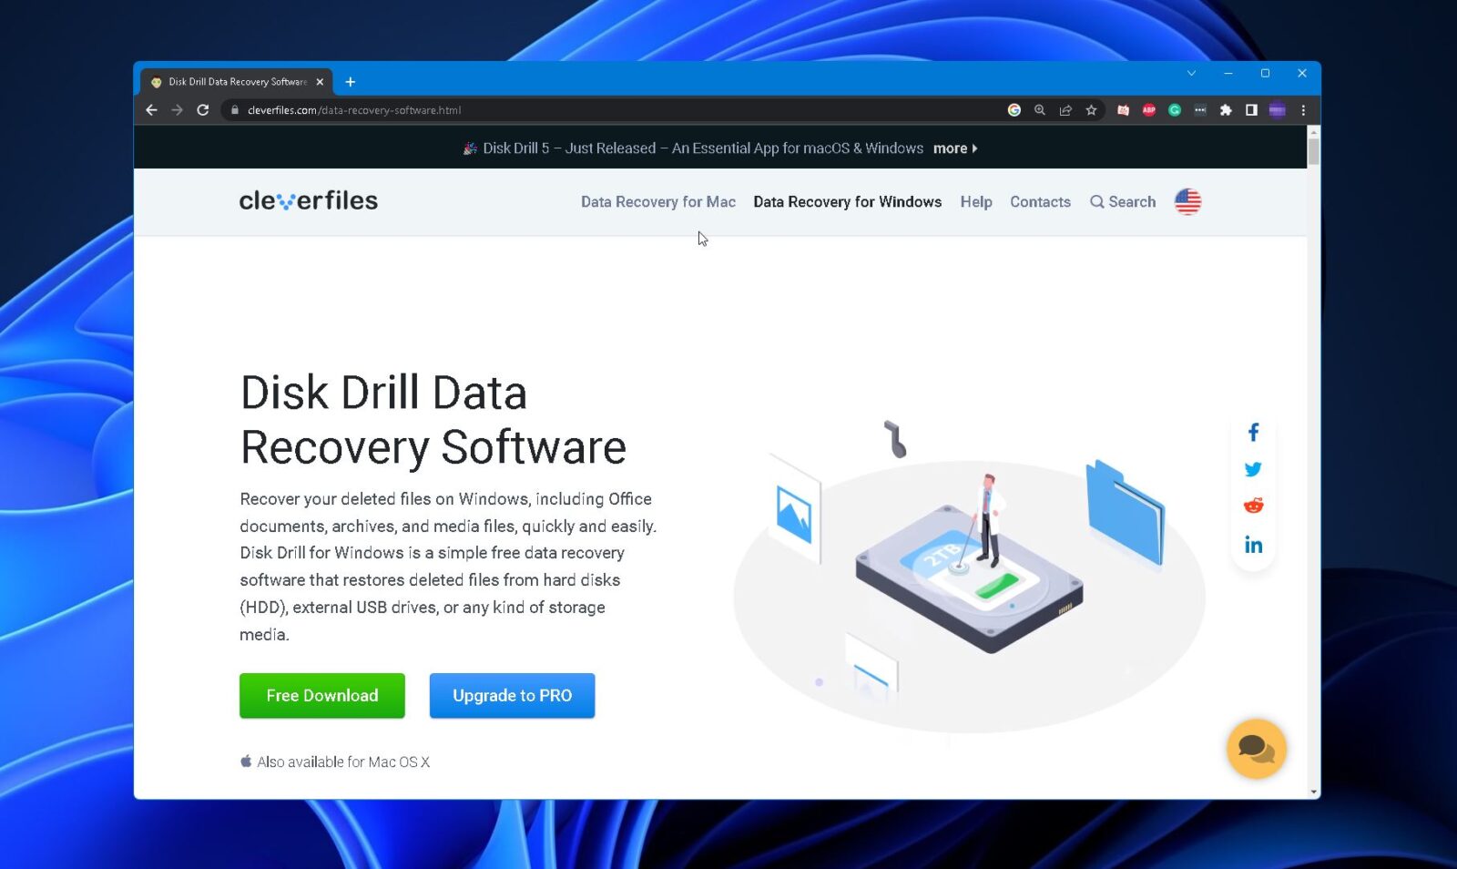Click the scrollbar down arrow
Viewport: 1457px width, 869px height.
pyautogui.click(x=1313, y=792)
